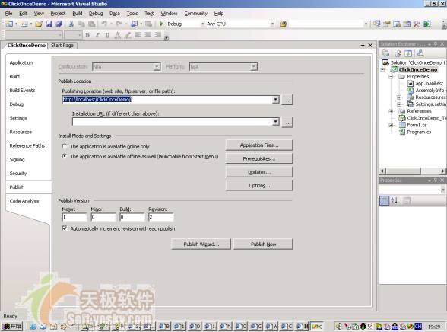Expand the Installation URL combo box arrow
Image resolution: width=447 pixels, height=332 pixels.
[276, 122]
